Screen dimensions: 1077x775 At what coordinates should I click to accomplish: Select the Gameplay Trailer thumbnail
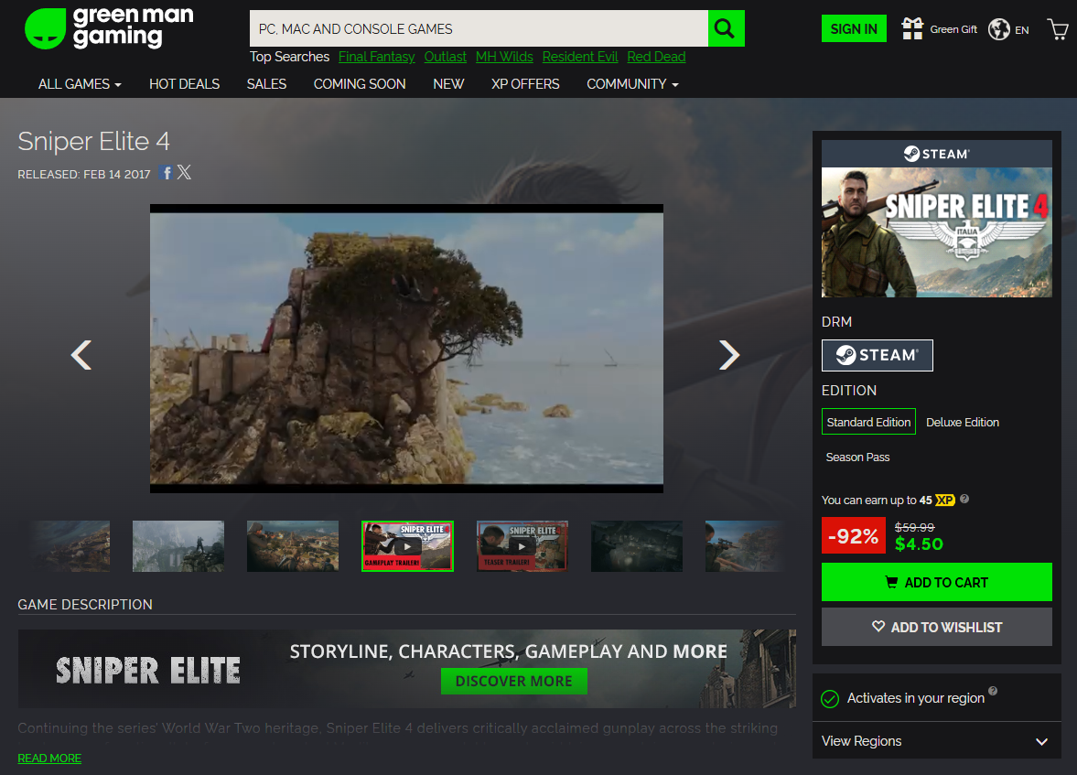tap(407, 546)
